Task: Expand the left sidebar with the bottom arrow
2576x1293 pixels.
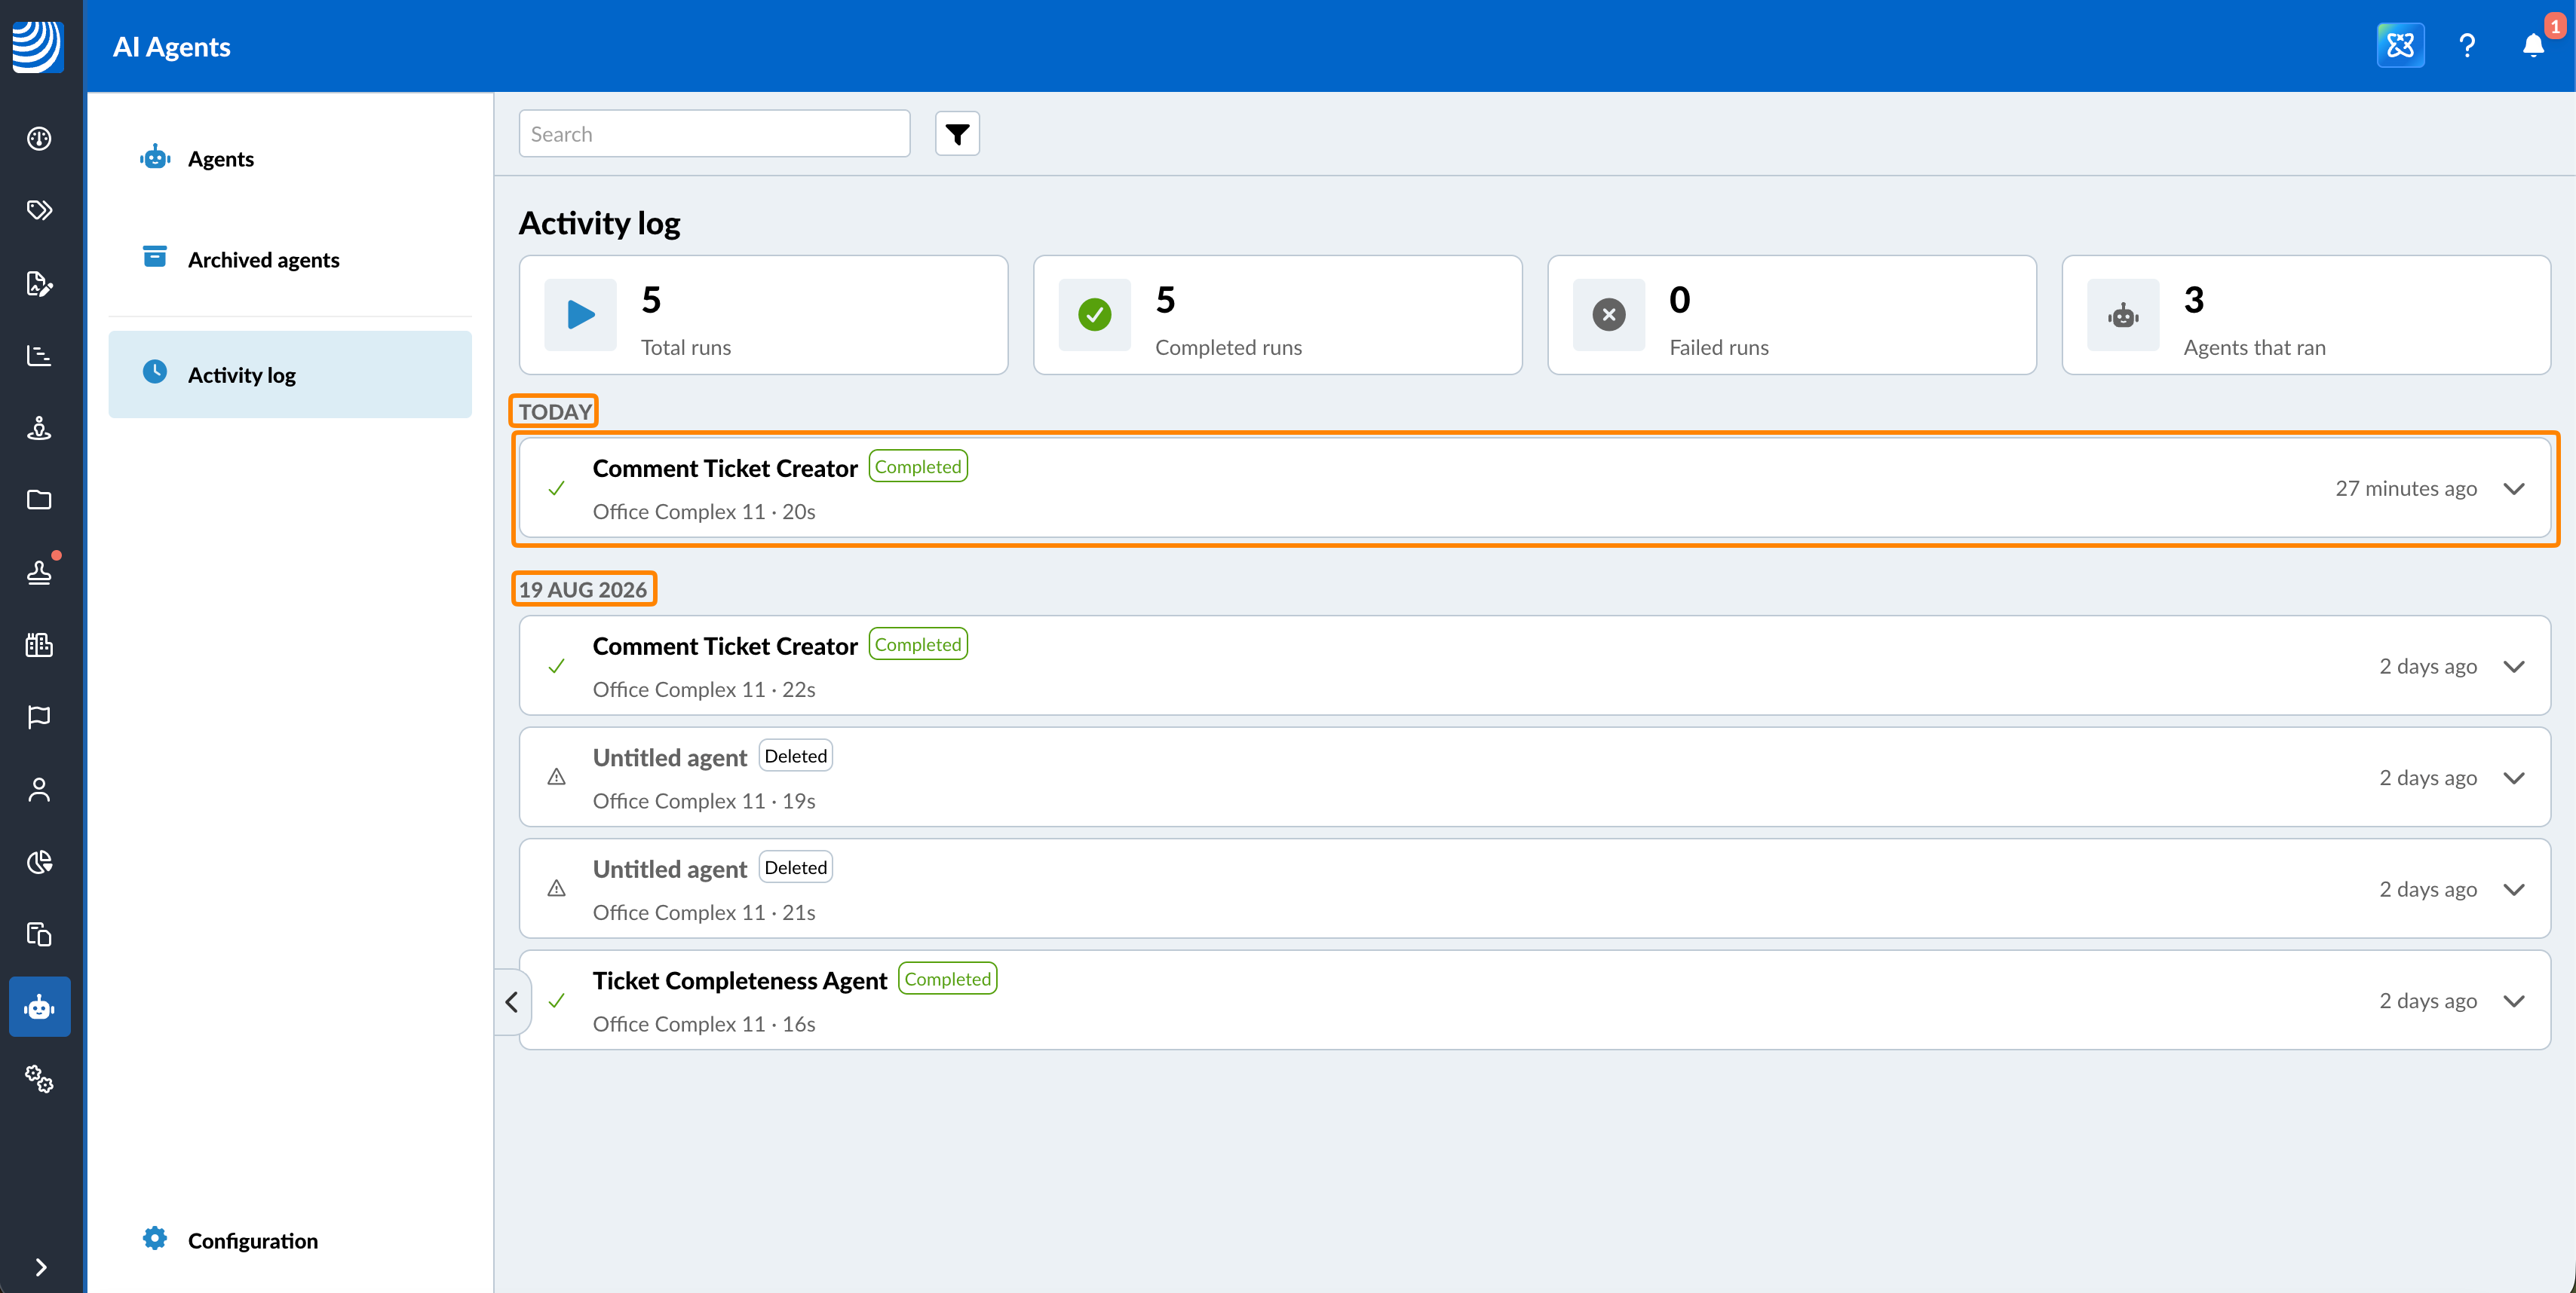Action: click(x=40, y=1267)
